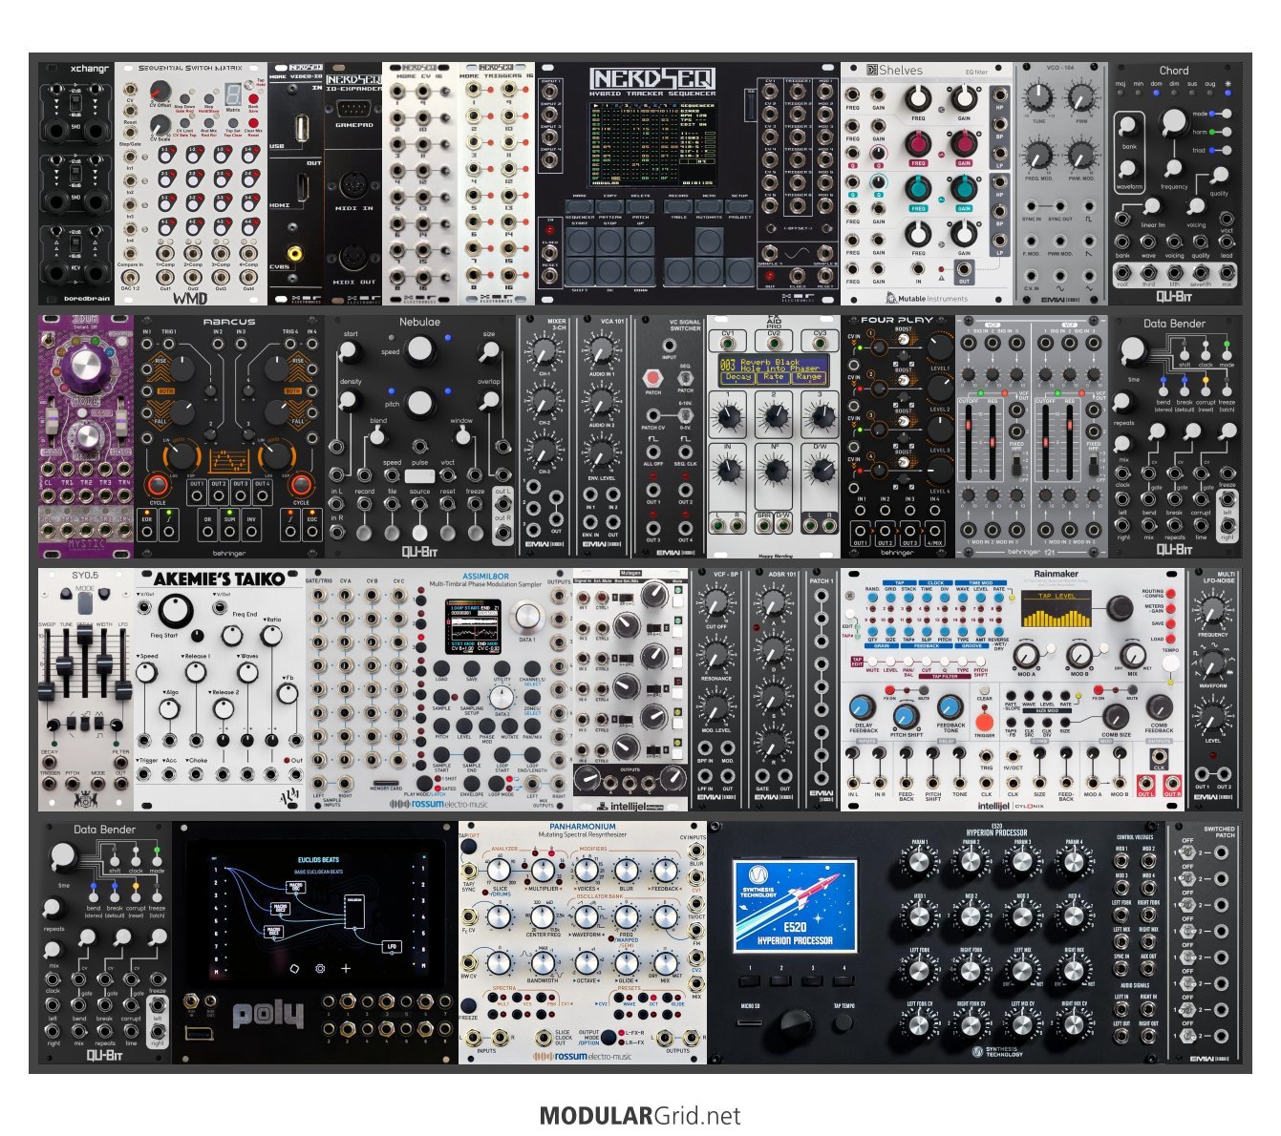Click the OUT L jack on Rainmaker
The image size is (1281, 1136).
point(1145,782)
